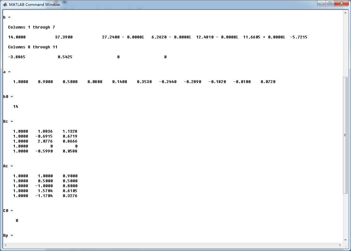Click the 'Bc =' variable label
351x251 pixels.
tap(8, 121)
